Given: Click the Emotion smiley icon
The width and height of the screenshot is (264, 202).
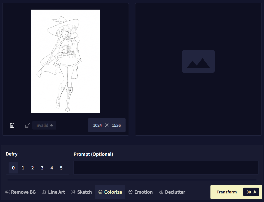Looking at the screenshot, I should pyautogui.click(x=131, y=192).
